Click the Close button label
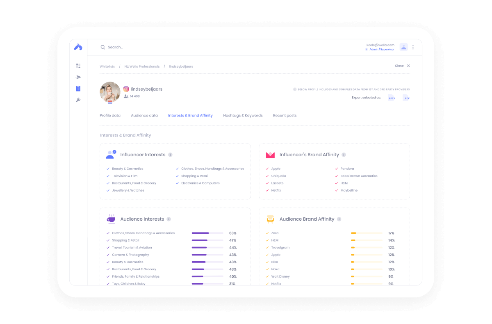Viewport: 492px width, 324px height. [x=399, y=66]
